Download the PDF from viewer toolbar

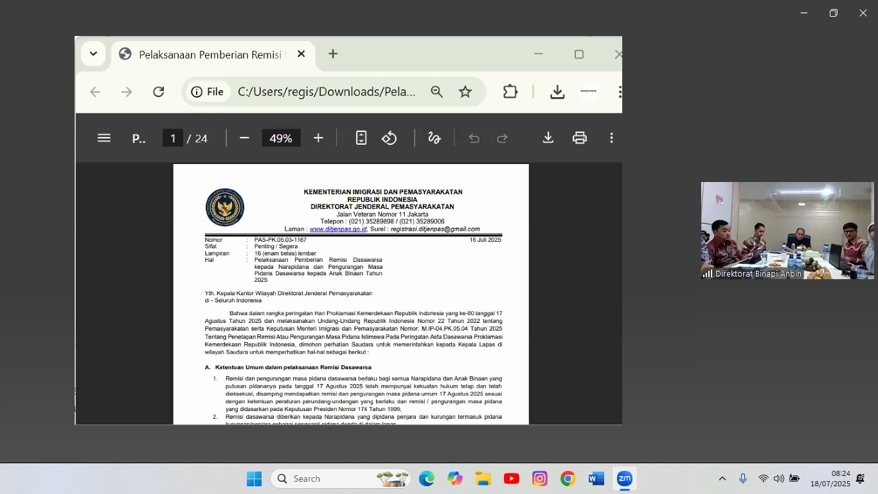tap(548, 138)
